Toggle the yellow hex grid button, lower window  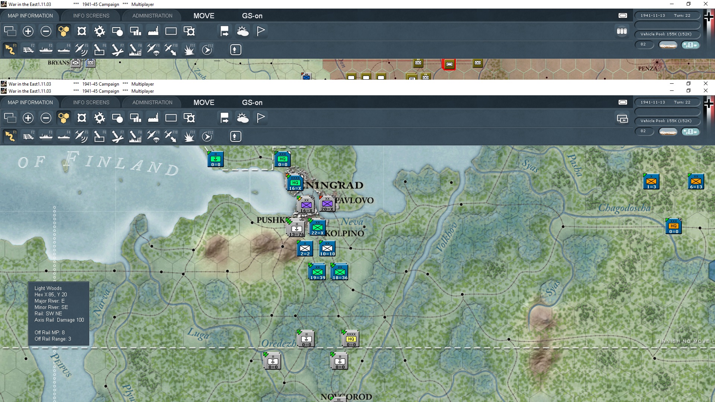point(64,118)
